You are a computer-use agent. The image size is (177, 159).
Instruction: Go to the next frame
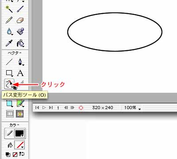click(73, 108)
